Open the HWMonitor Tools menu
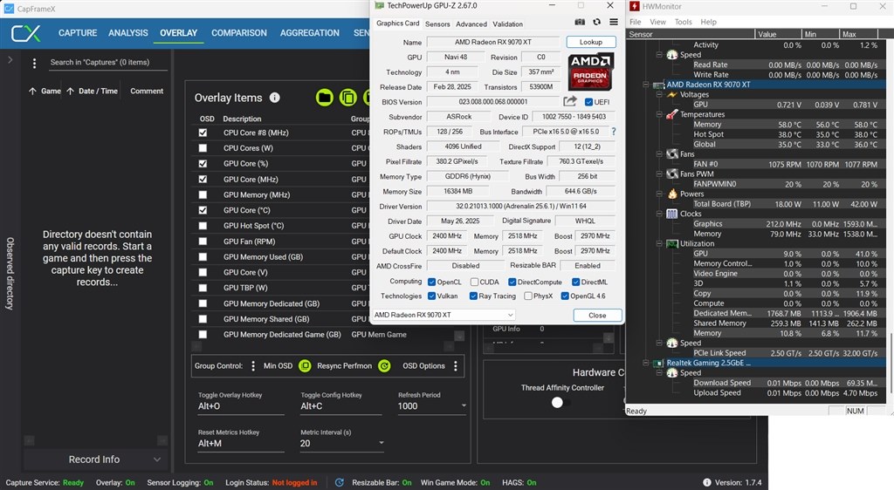Image resolution: width=894 pixels, height=490 pixels. click(683, 22)
